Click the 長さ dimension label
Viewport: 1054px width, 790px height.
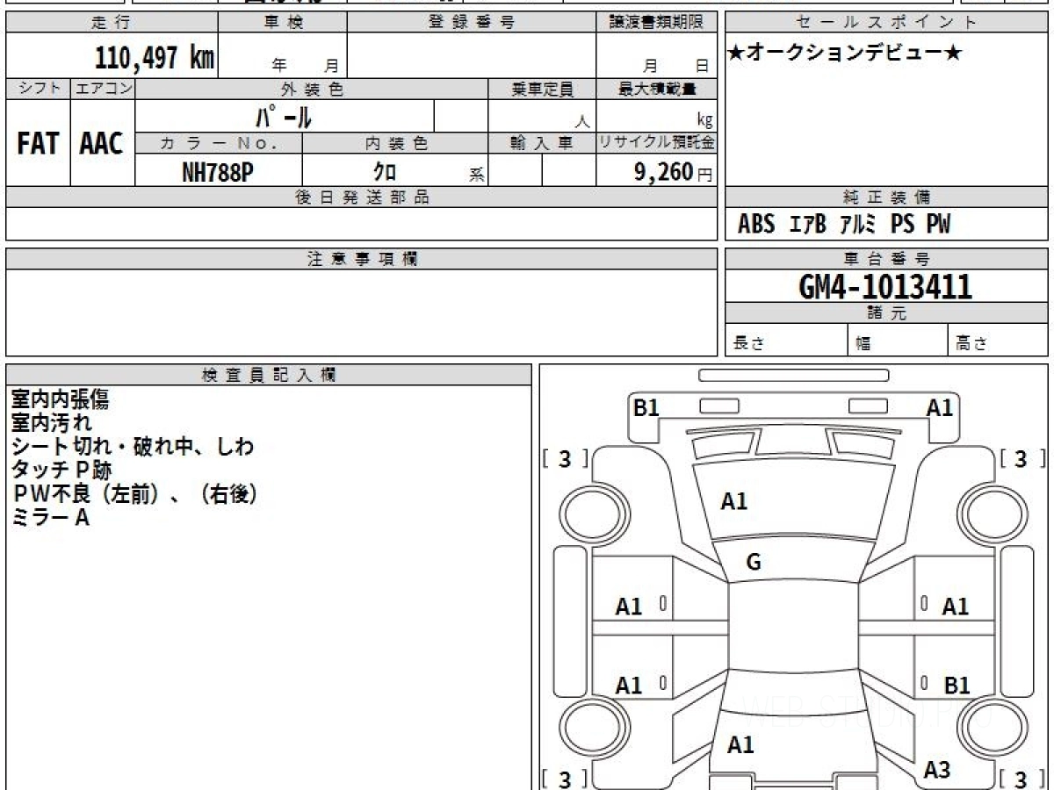pyautogui.click(x=749, y=343)
